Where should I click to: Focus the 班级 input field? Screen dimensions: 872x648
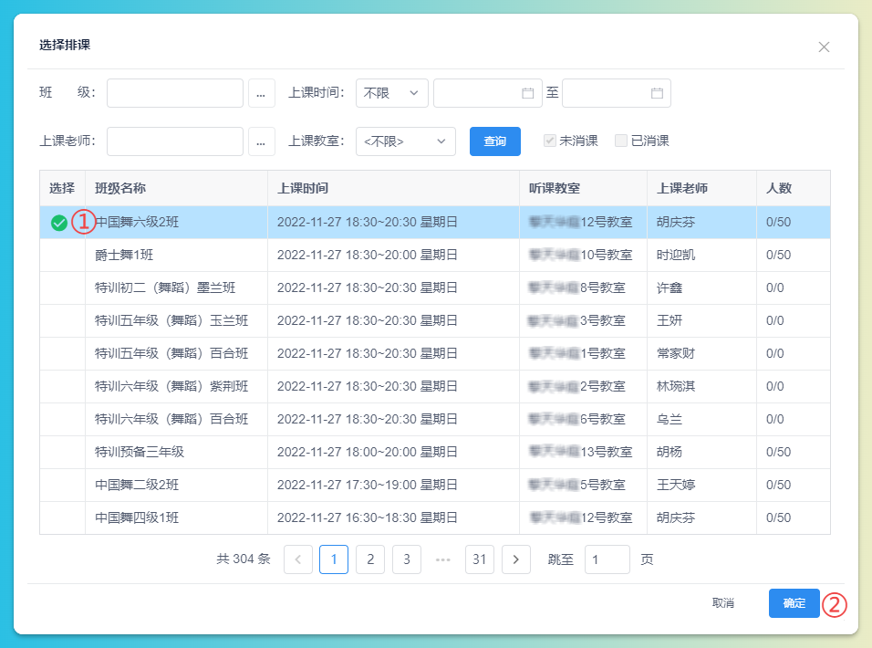[x=175, y=93]
